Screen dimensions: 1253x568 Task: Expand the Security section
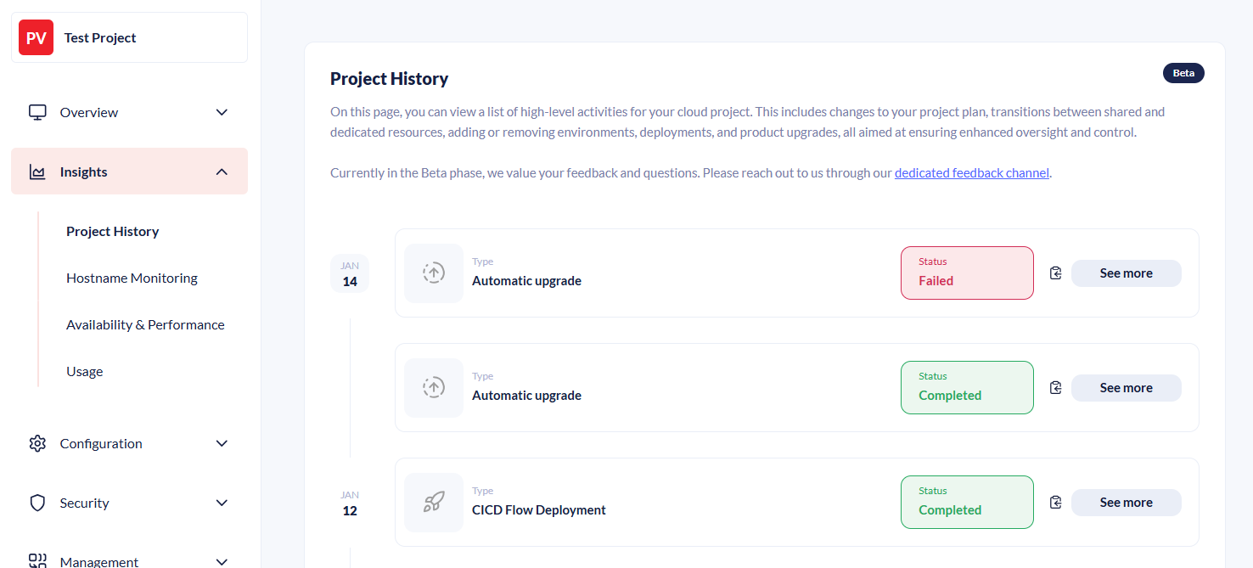pos(222,503)
